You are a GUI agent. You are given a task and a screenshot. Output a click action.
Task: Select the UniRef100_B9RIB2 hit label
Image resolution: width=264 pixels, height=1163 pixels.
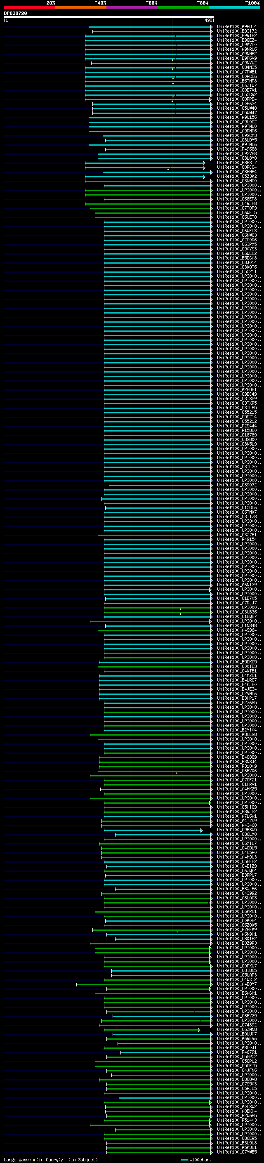coord(236,35)
